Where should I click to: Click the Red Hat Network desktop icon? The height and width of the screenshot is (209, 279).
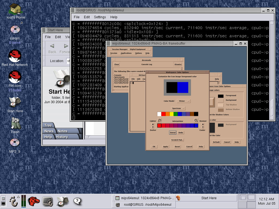pyautogui.click(x=15, y=56)
